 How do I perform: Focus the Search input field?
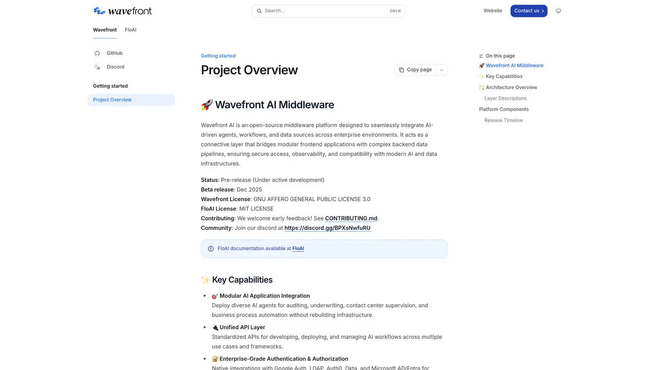328,11
